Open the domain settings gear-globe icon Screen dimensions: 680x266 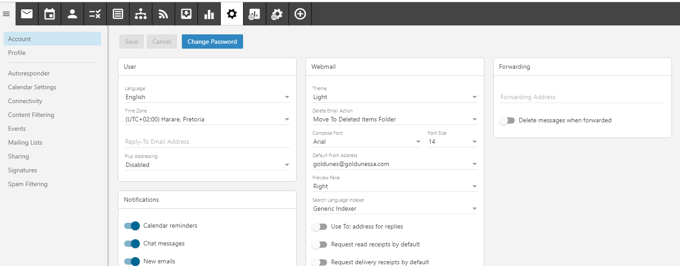277,14
